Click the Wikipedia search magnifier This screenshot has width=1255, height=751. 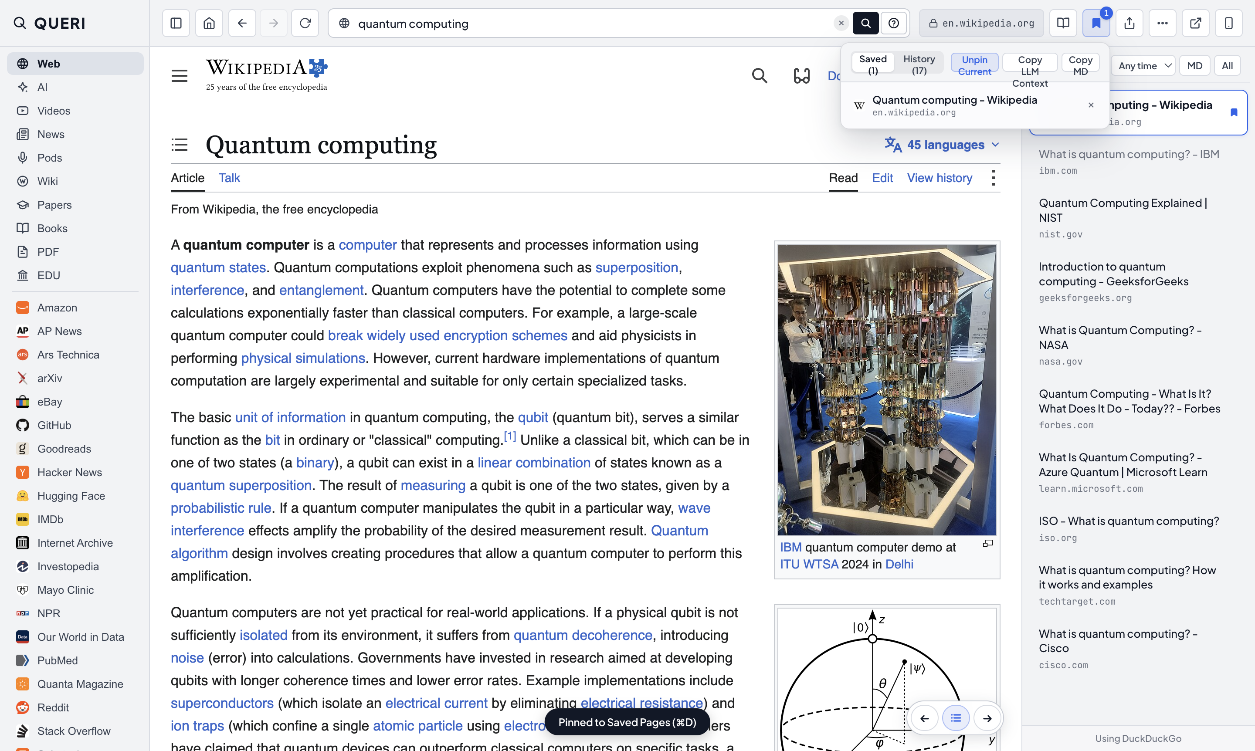760,76
